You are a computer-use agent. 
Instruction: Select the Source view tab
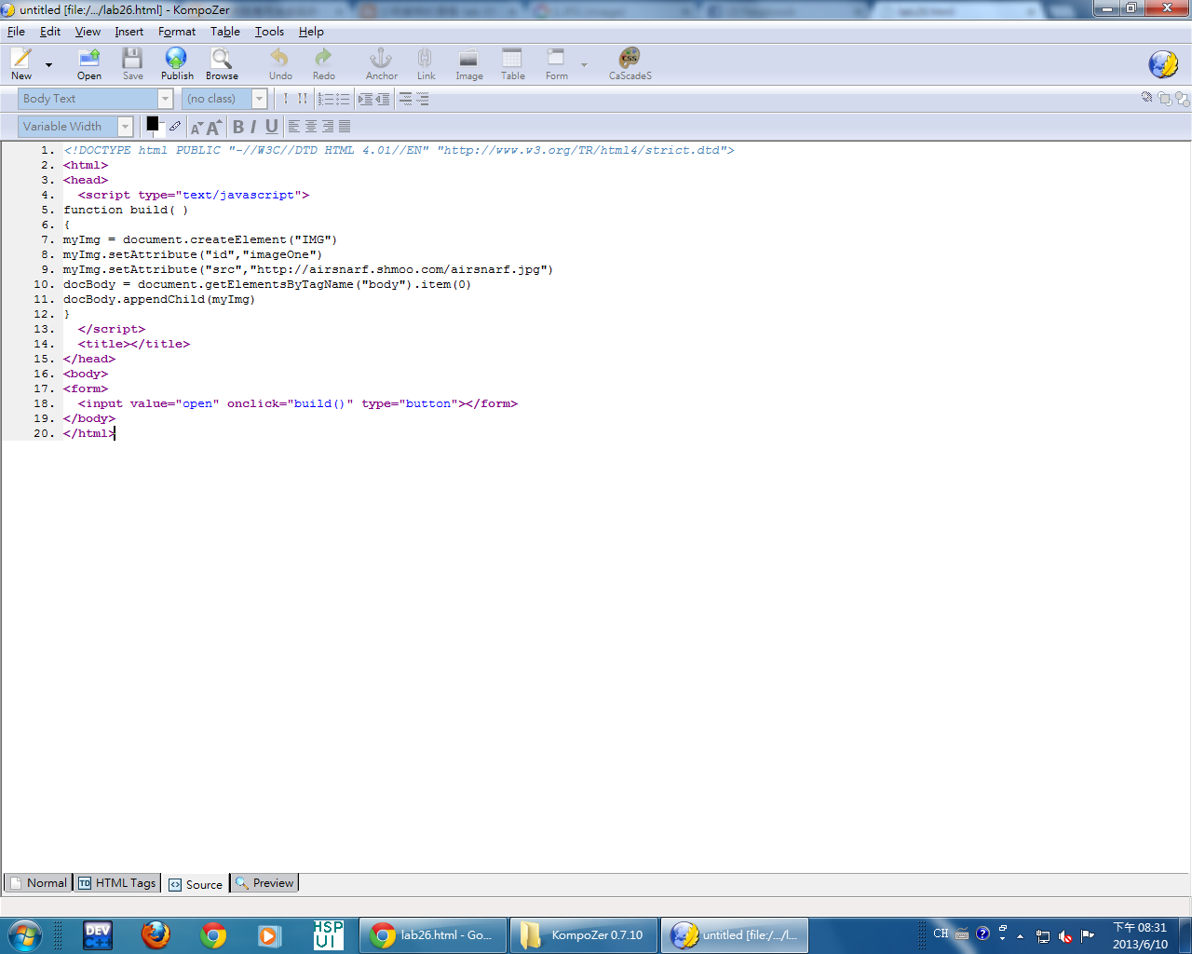pos(196,884)
